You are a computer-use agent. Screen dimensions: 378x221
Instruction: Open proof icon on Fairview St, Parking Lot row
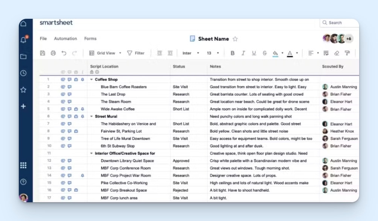pyautogui.click(x=76, y=131)
